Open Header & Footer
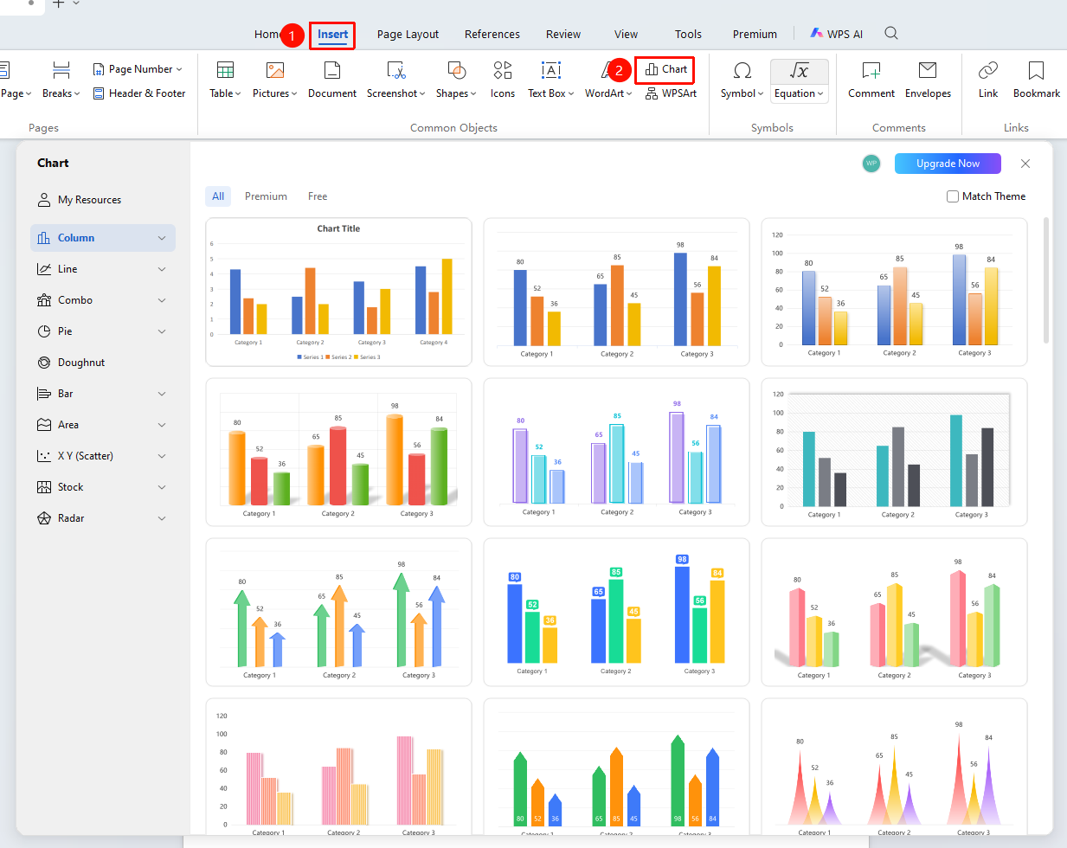 click(139, 93)
